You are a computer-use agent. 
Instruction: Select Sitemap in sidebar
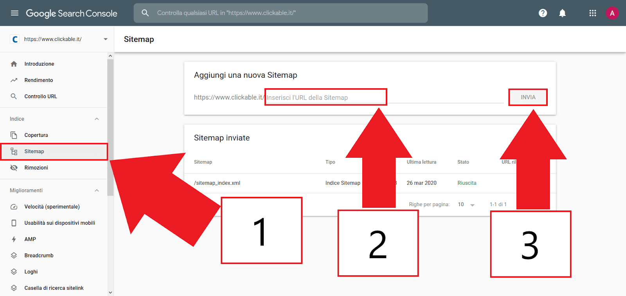click(x=54, y=152)
